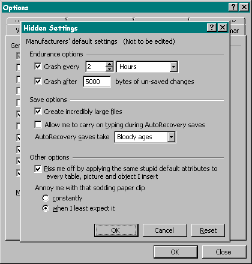
Task: Disable Create incredibly large files
Action: click(38, 112)
